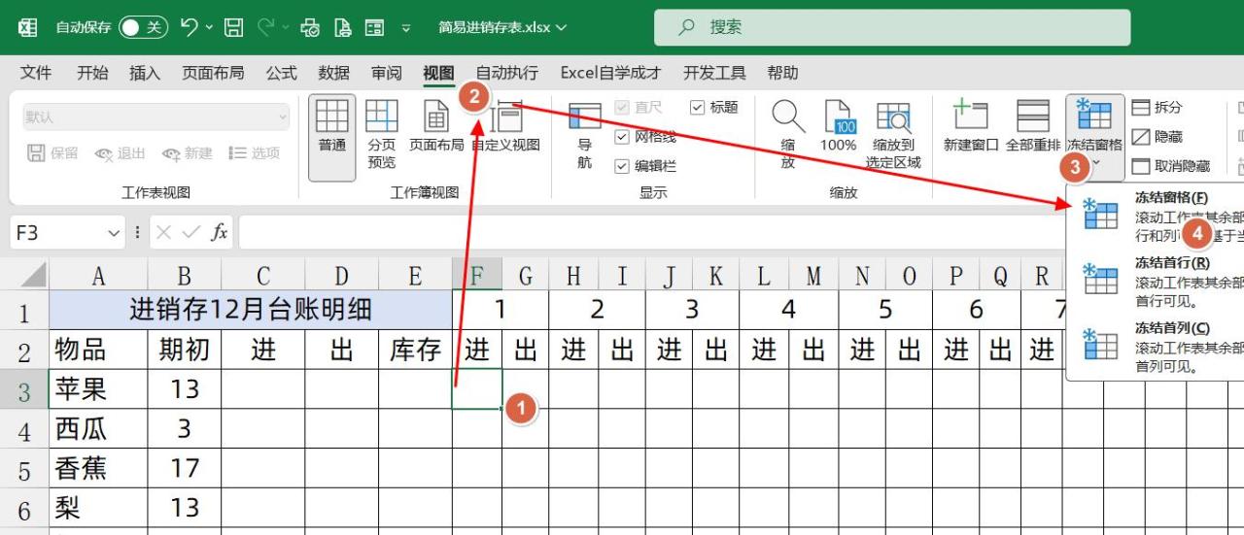Open the 导航 navigation pane button
Screen dimensions: 1244x535
pos(584,134)
